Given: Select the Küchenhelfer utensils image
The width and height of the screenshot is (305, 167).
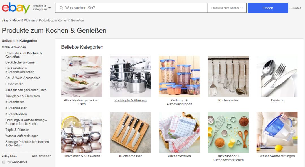Looking at the screenshot, I should click(x=228, y=76).
